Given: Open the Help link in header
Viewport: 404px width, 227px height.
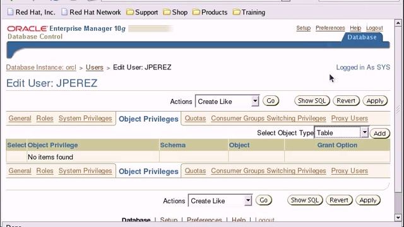Looking at the screenshot, I should pyautogui.click(x=355, y=28).
